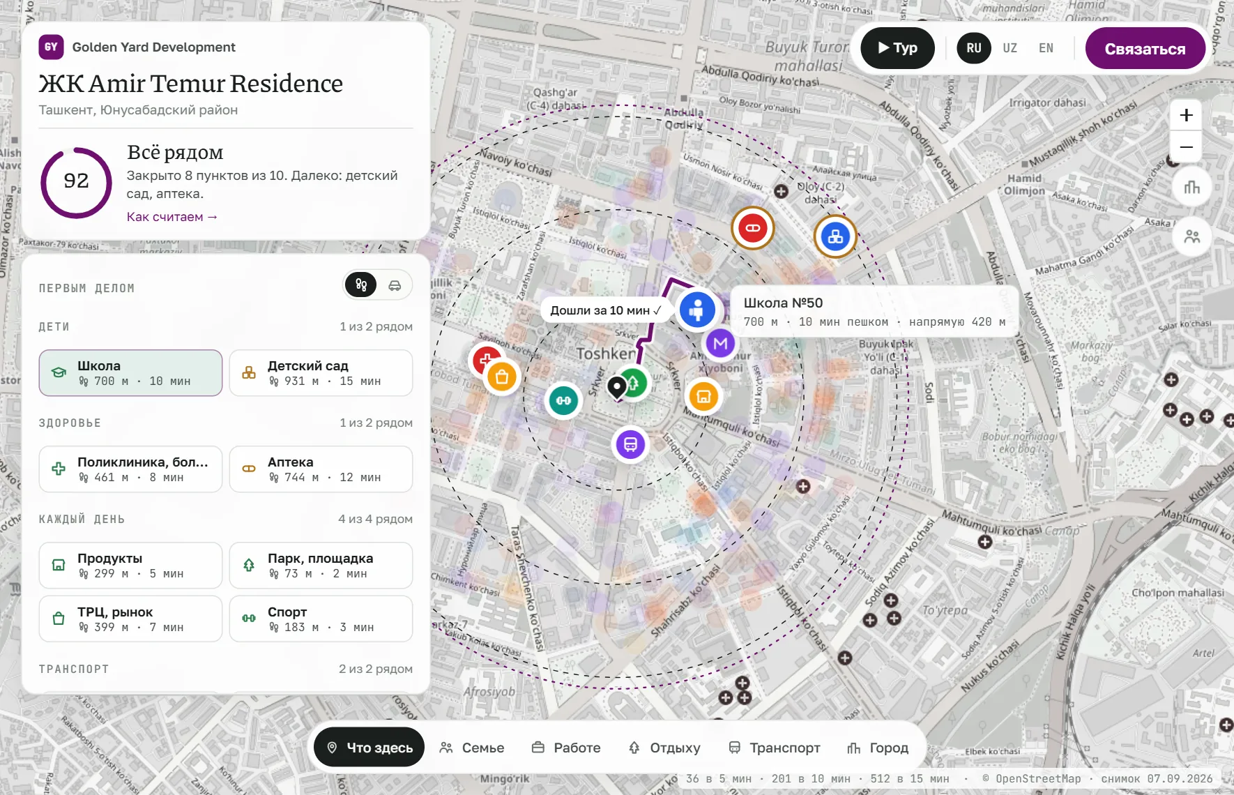Click the ДЕТИ section header
The height and width of the screenshot is (795, 1234).
click(54, 327)
